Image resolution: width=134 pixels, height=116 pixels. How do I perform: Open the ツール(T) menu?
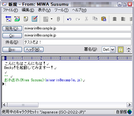(x=61, y=10)
